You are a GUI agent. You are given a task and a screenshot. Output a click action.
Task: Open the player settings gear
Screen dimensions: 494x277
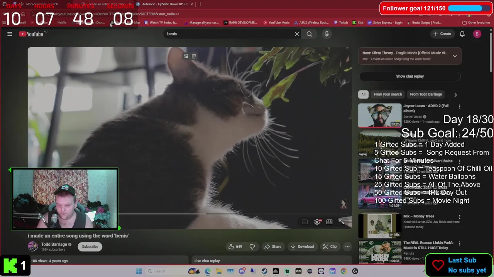coord(317,222)
